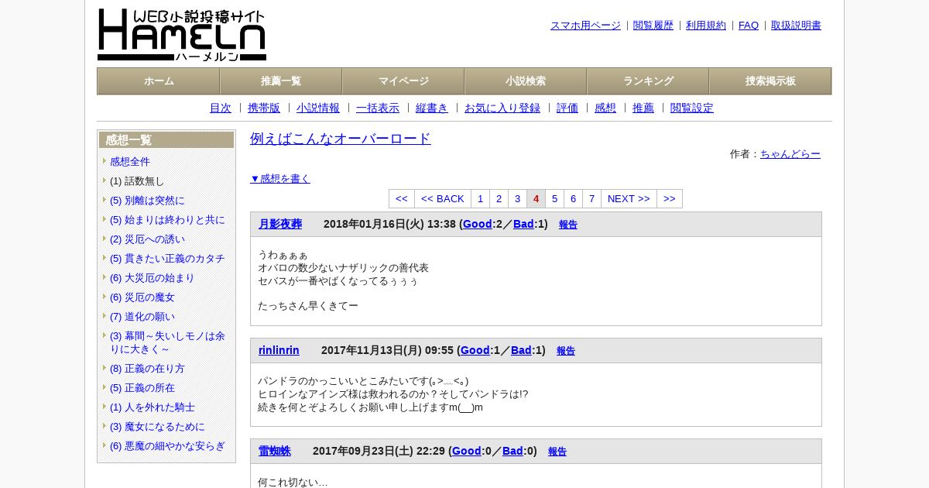Go to ホーム in the main navigation
The height and width of the screenshot is (488, 929).
point(159,81)
